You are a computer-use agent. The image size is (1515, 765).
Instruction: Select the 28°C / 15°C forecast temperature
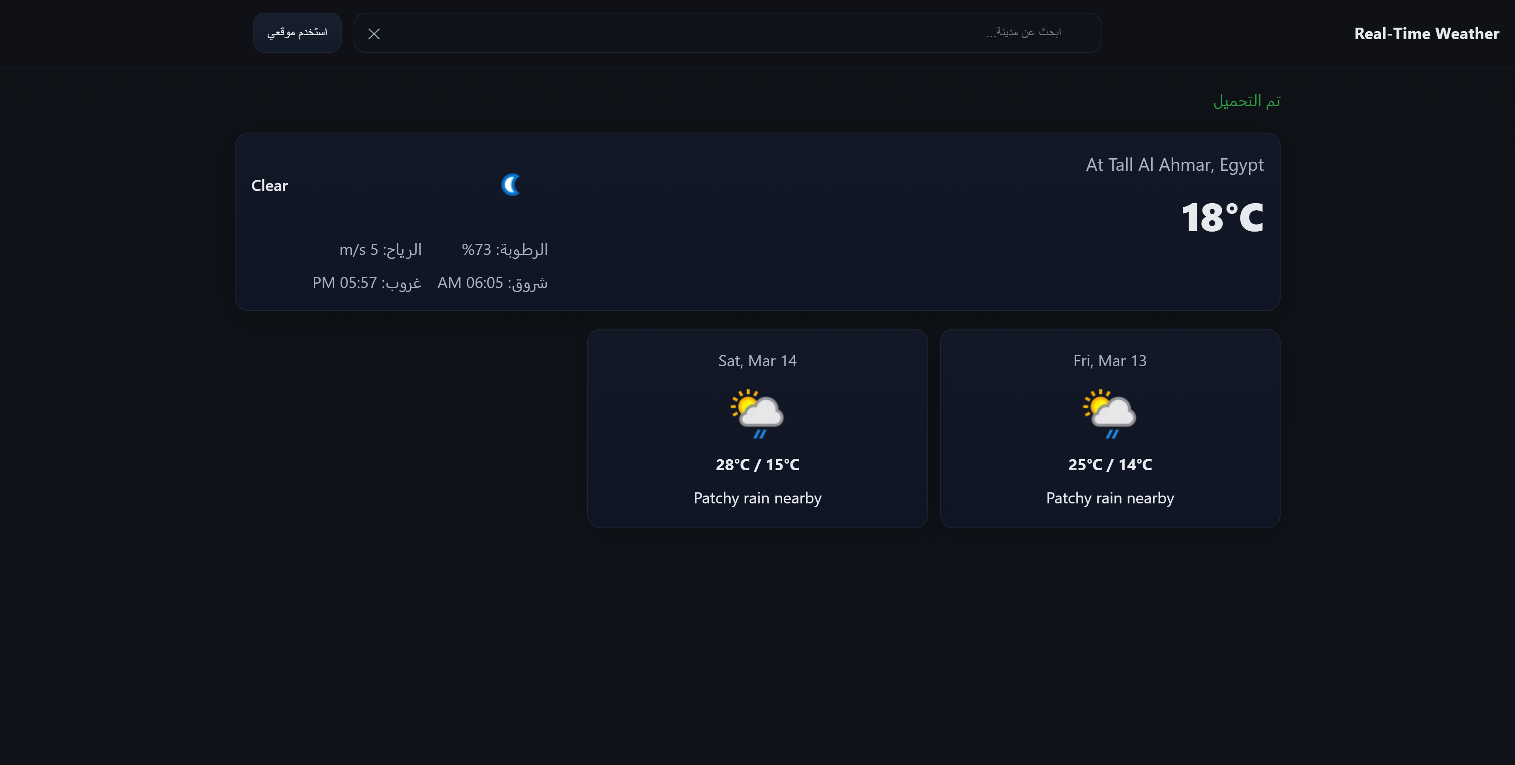757,464
